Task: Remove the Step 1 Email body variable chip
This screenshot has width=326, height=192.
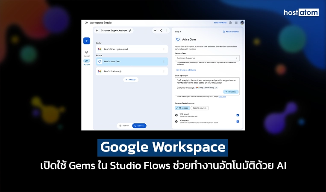Action: tap(216, 87)
